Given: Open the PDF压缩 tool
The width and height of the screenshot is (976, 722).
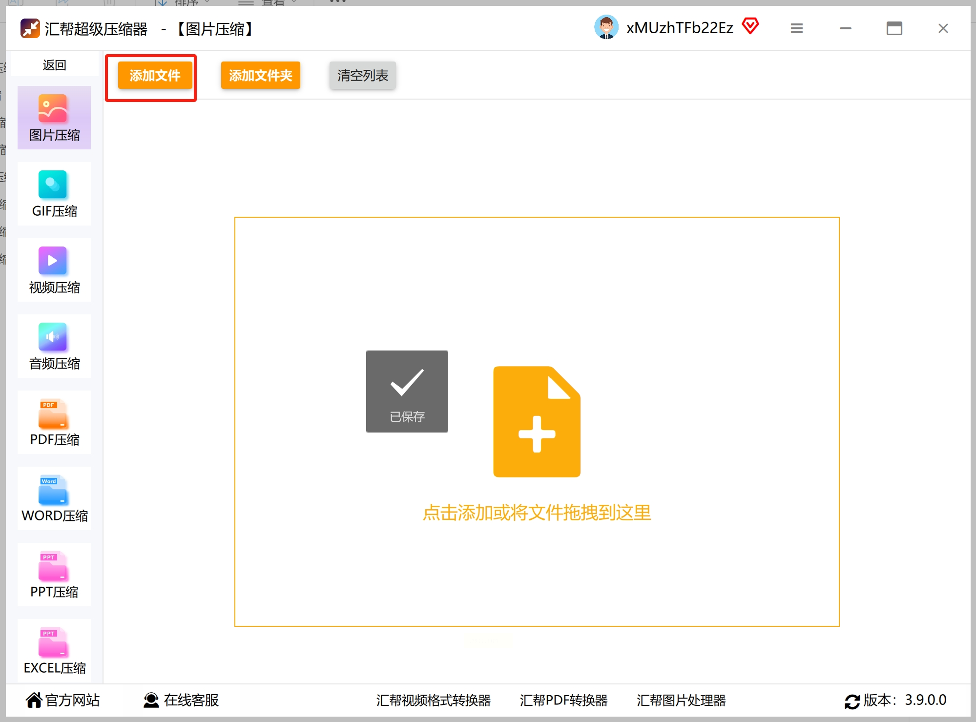Looking at the screenshot, I should pyautogui.click(x=54, y=422).
